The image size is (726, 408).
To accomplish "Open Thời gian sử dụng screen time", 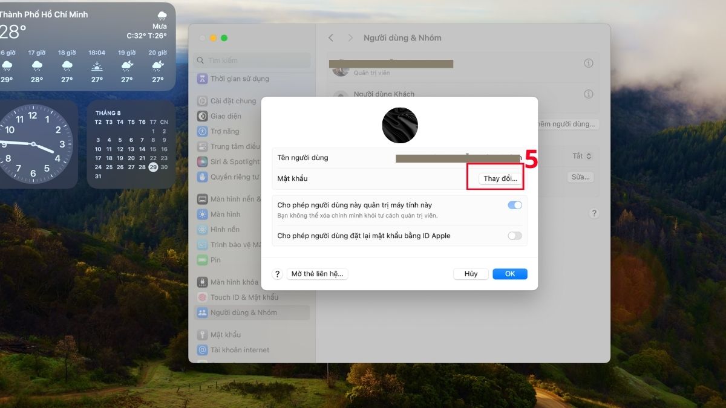I will click(239, 79).
